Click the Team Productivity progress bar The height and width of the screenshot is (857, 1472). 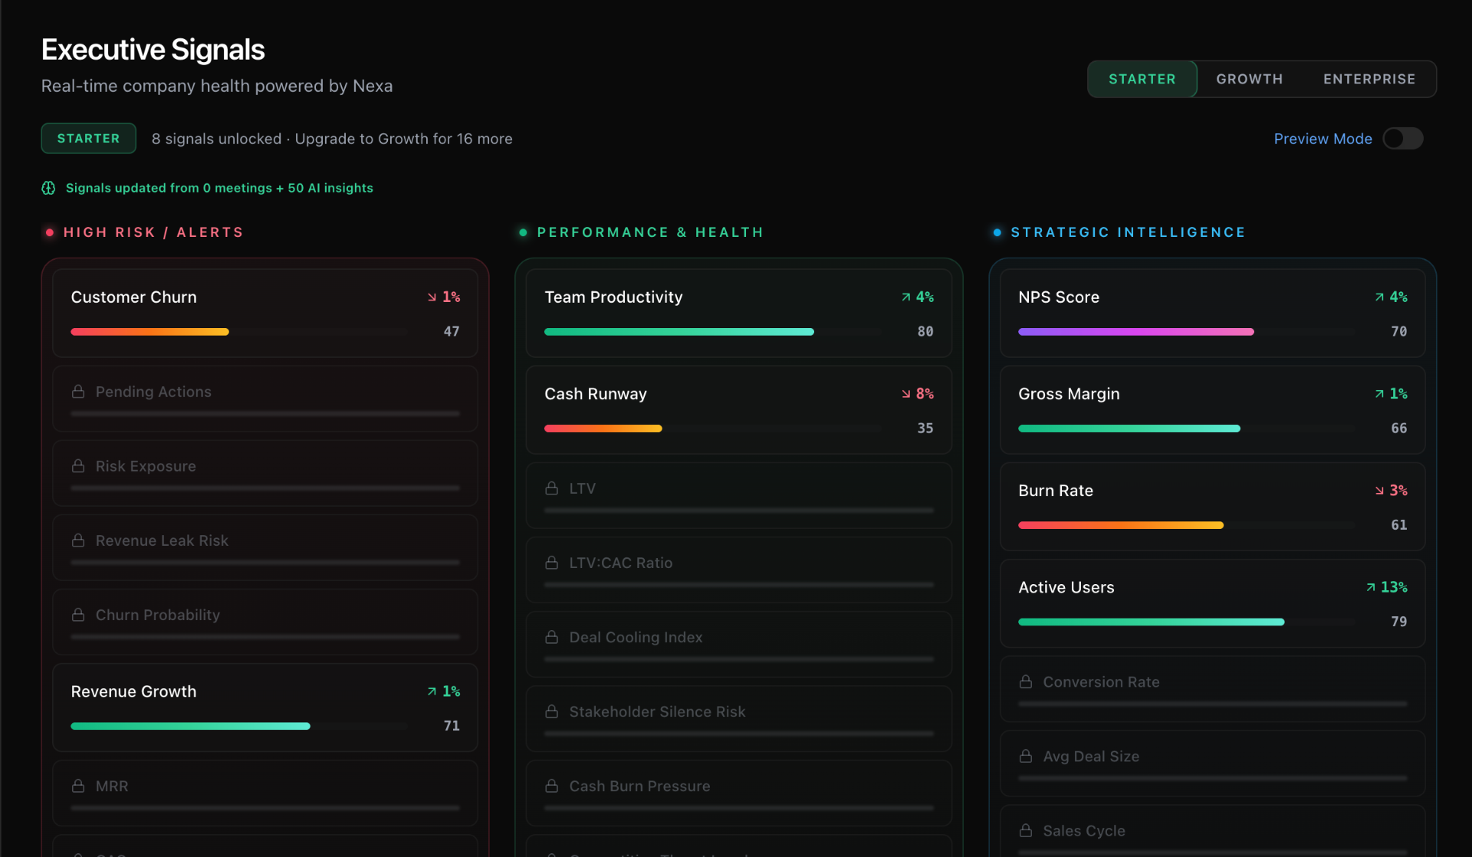click(713, 332)
